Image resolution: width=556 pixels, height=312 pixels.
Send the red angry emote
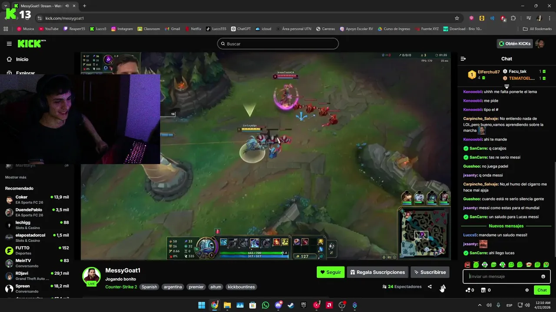click(x=467, y=264)
